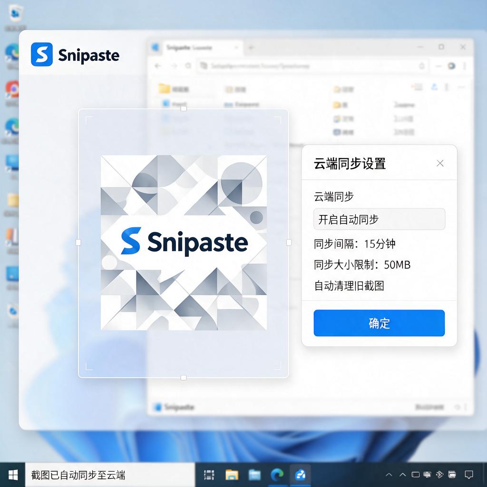Open the yellow File Explorer taskbar icon

coord(232,475)
